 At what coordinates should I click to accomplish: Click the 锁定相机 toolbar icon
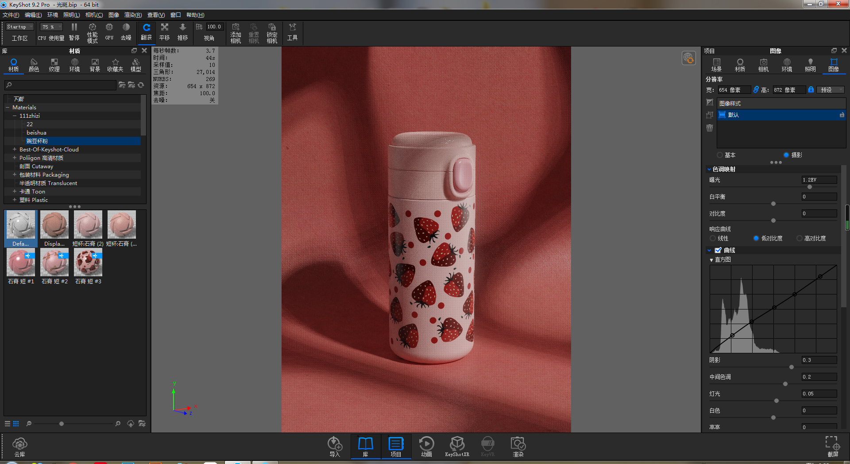click(271, 32)
